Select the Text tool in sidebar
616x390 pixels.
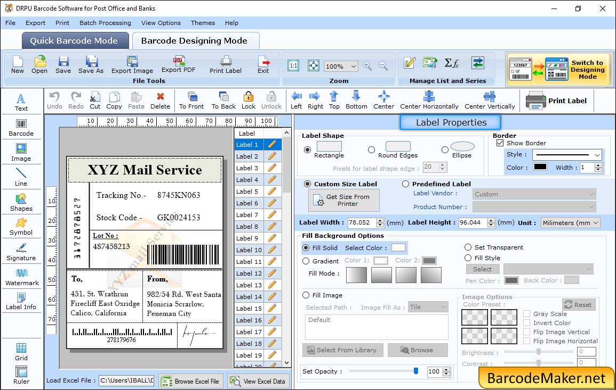click(21, 103)
